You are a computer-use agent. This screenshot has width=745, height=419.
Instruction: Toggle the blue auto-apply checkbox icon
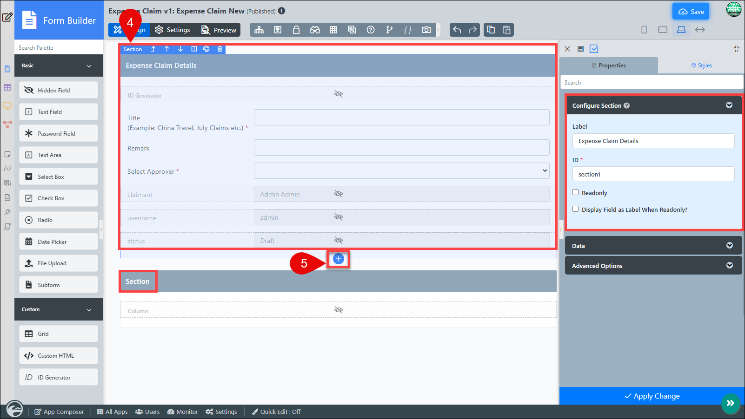(x=594, y=49)
